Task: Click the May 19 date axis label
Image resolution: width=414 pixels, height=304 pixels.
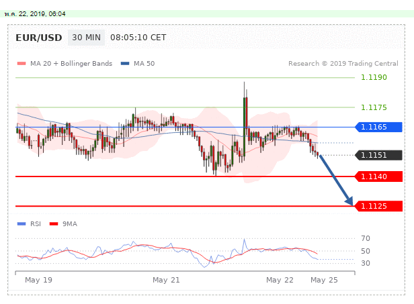Action: pyautogui.click(x=38, y=280)
